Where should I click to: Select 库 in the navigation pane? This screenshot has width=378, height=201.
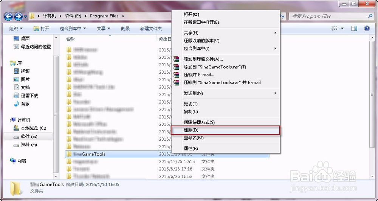coord(16,63)
